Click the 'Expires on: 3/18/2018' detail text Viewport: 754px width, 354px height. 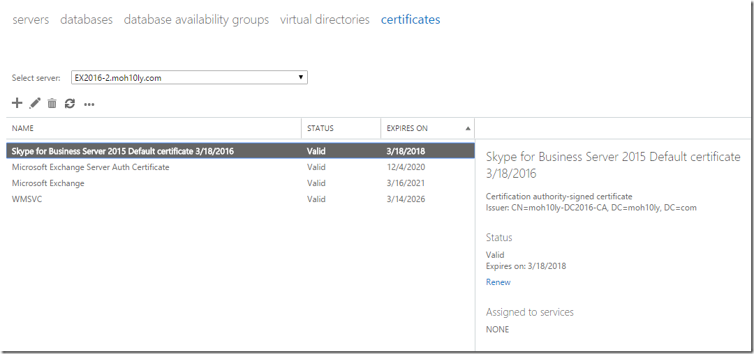(x=526, y=265)
